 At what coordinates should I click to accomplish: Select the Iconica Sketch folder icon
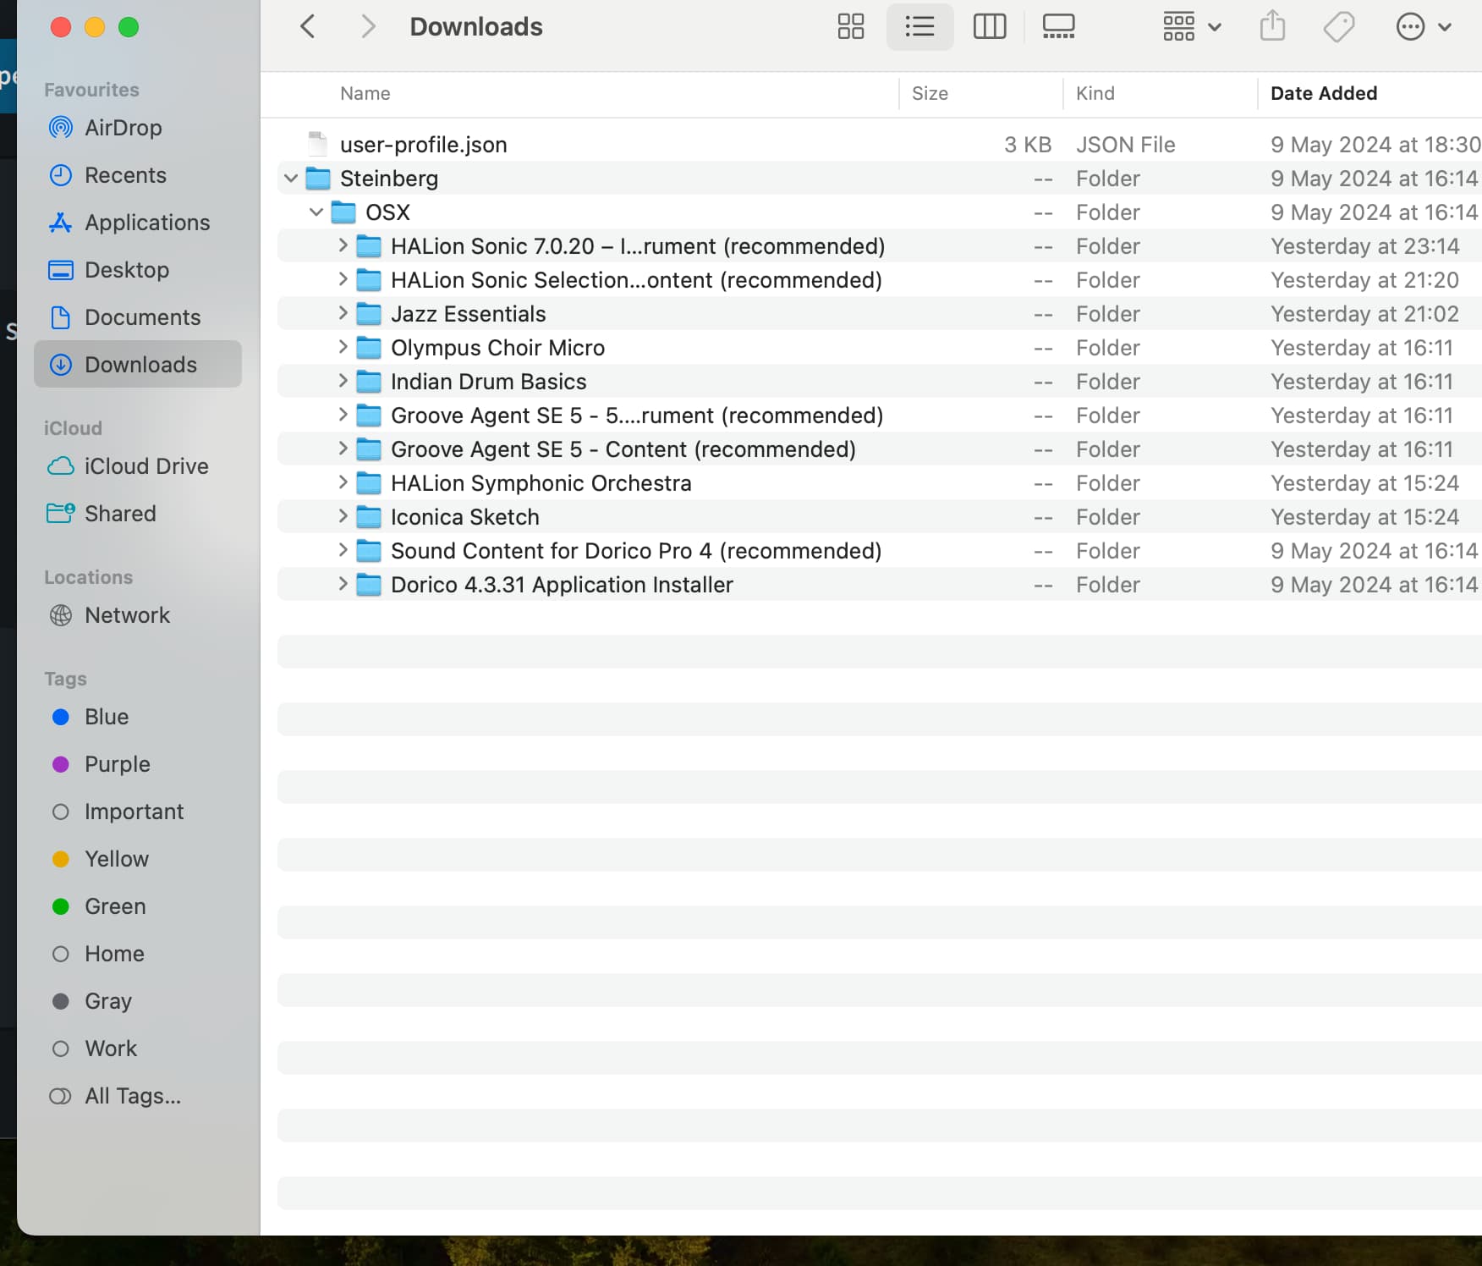click(369, 517)
